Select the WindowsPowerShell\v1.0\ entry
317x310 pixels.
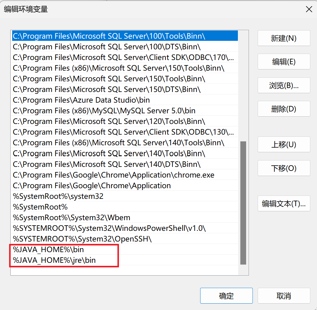(125, 228)
